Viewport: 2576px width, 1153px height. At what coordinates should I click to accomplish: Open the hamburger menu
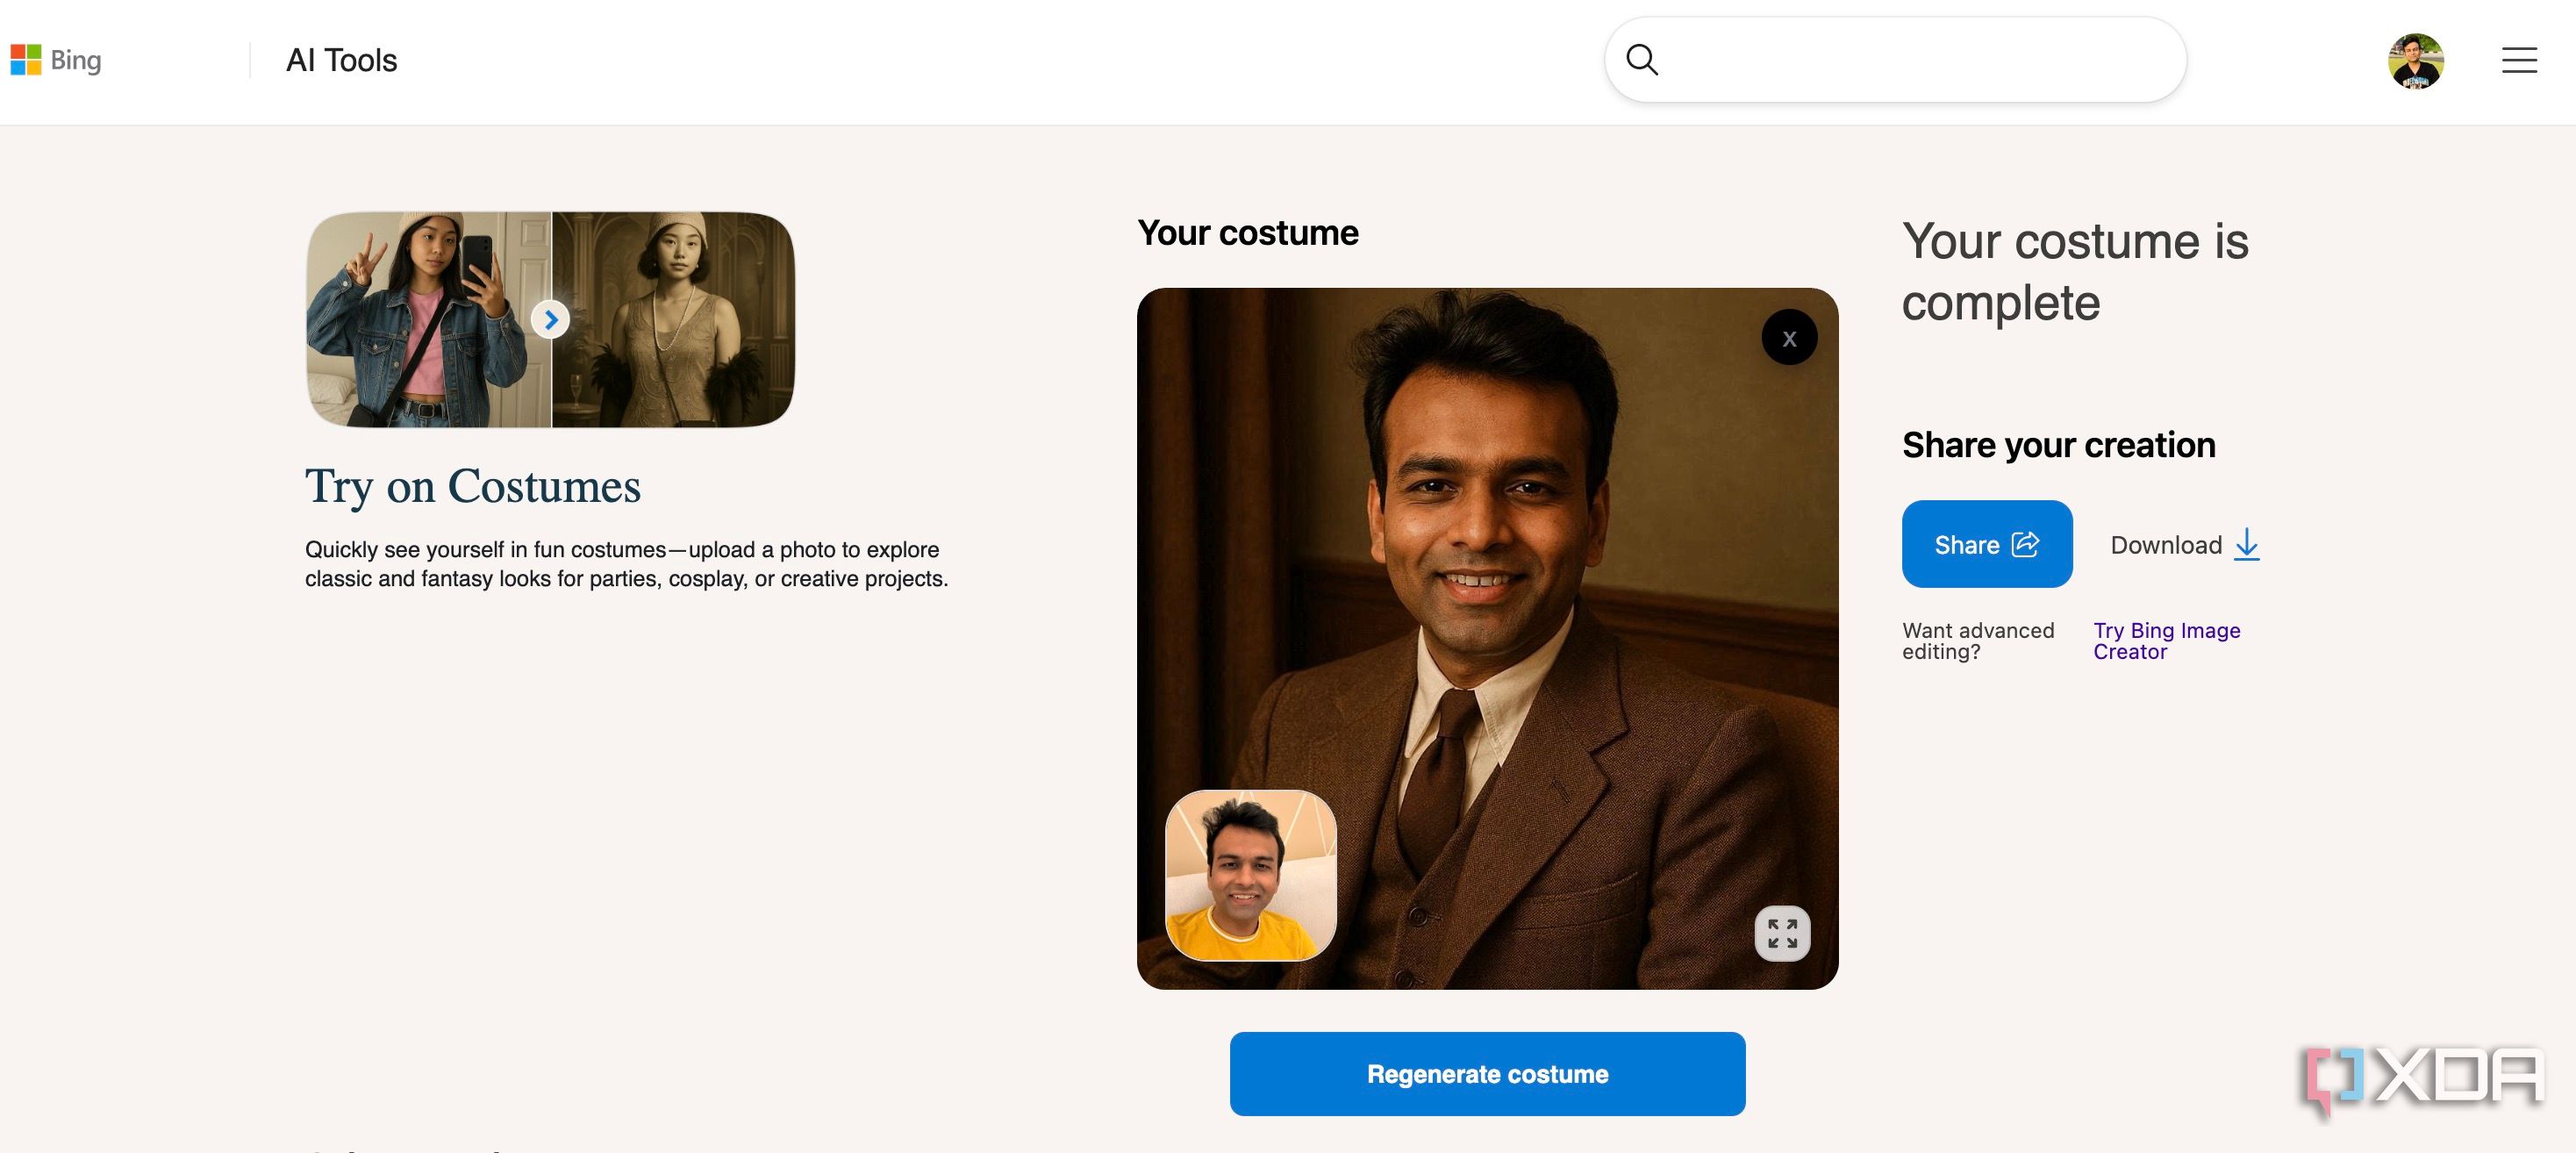2519,60
